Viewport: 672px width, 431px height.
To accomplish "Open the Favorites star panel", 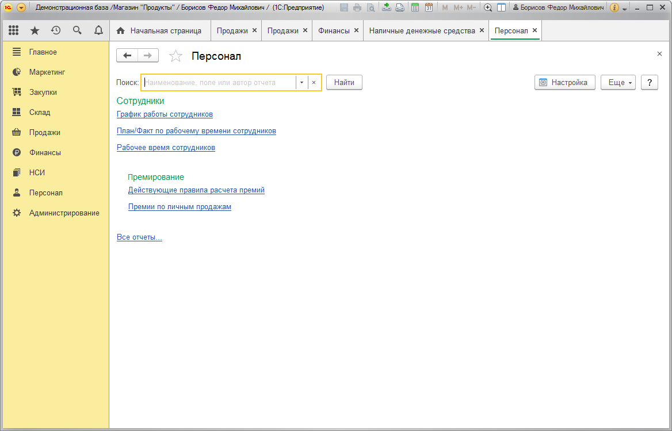I will [35, 30].
